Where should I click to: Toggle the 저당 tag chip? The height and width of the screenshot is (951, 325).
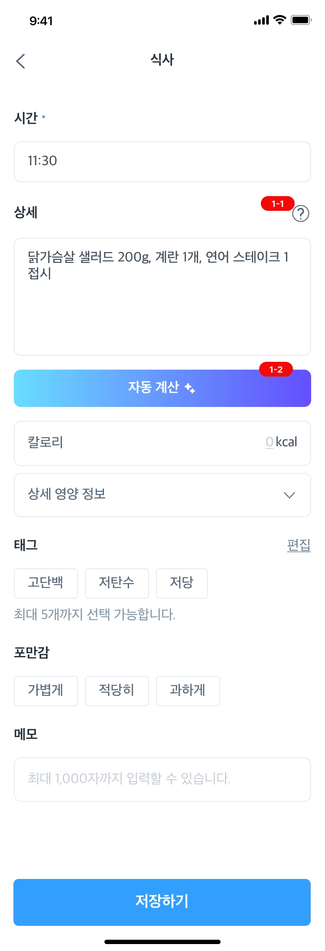point(182,583)
